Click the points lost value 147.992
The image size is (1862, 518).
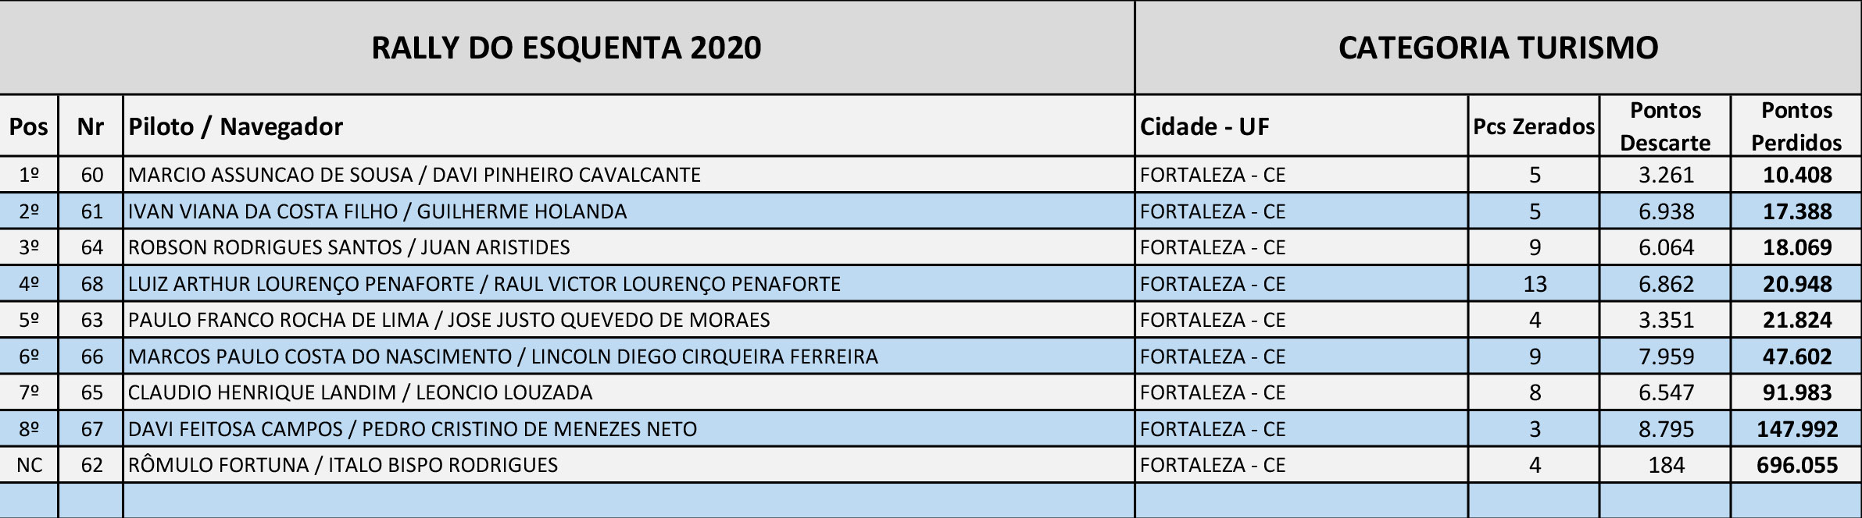tap(1797, 429)
